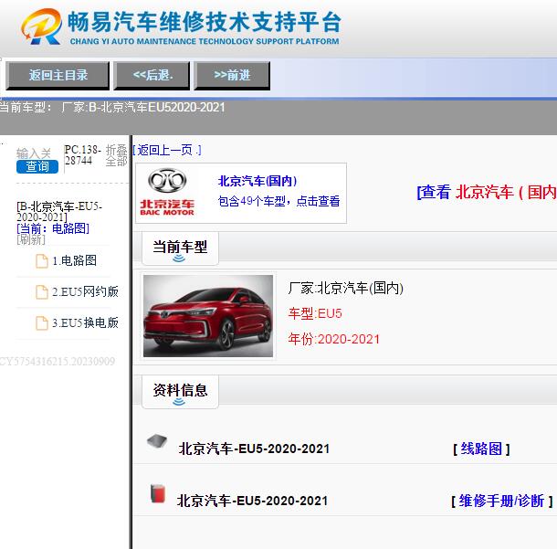557x549 pixels.
Task: Click [B-北京汽车-EU5-2020-2021] sidebar heading
Action: tap(59, 212)
